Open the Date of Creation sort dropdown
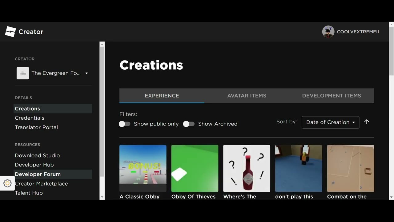This screenshot has height=222, width=394. tap(330, 122)
